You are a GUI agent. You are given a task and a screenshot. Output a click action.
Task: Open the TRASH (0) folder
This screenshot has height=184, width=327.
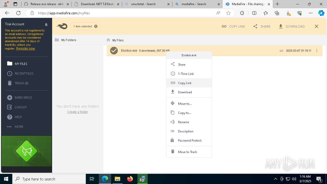pyautogui.click(x=18, y=83)
